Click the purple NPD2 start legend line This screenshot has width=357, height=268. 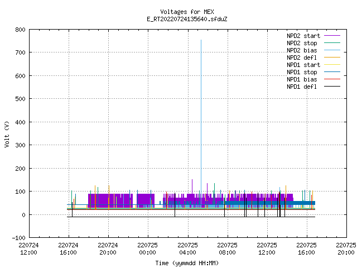tap(332, 36)
